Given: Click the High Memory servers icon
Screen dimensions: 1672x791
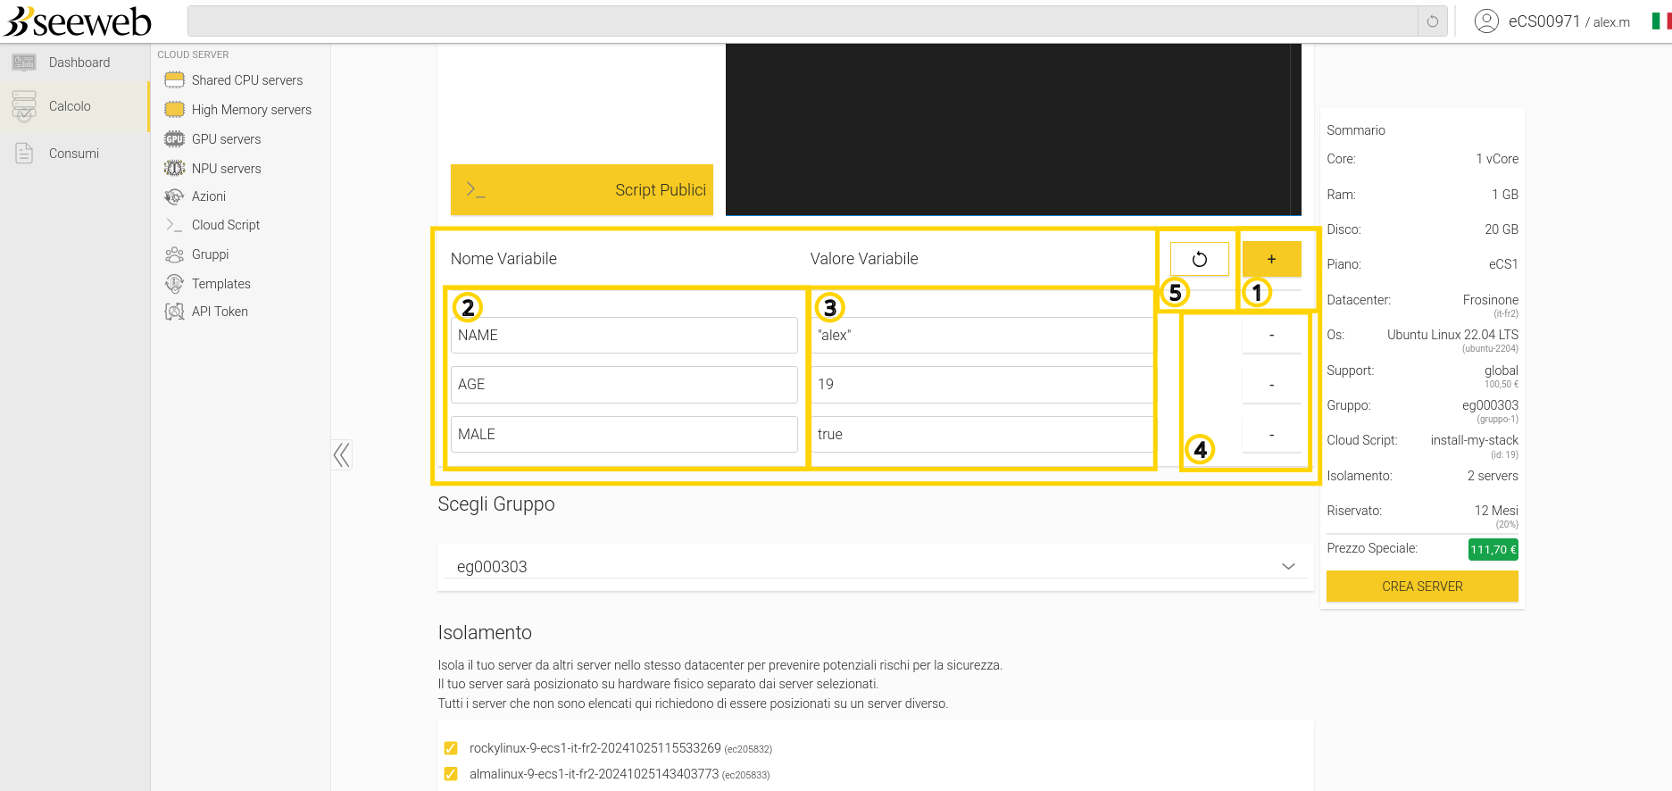Looking at the screenshot, I should click(174, 110).
